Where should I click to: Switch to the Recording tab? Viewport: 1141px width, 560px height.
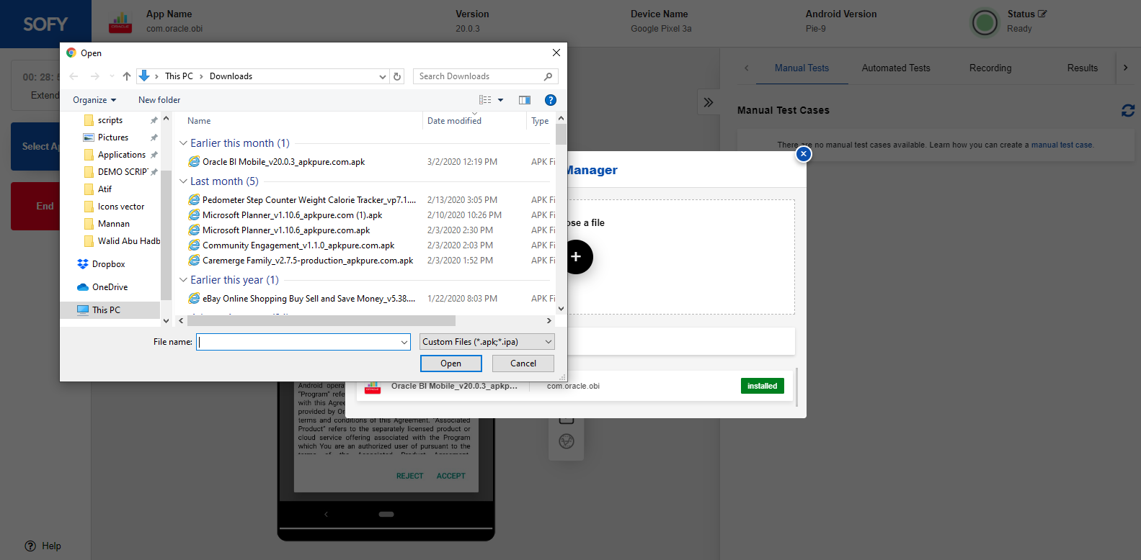990,68
